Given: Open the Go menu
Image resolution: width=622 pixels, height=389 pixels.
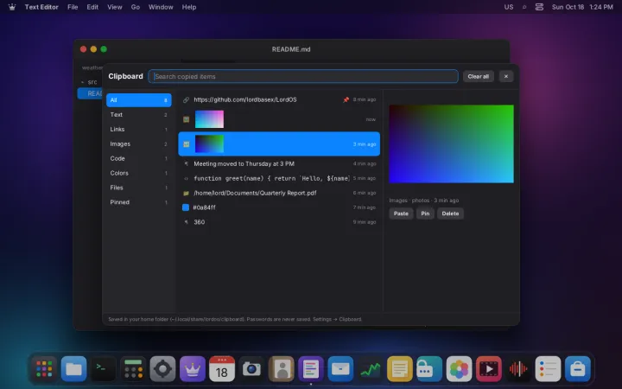Looking at the screenshot, I should click(136, 7).
